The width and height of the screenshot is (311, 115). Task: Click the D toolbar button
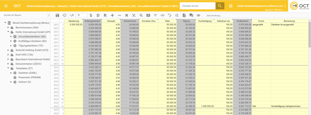(x=98, y=15)
